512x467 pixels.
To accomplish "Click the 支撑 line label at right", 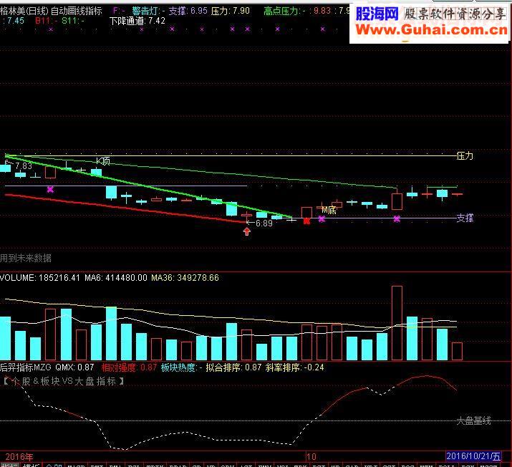I will coord(465,218).
